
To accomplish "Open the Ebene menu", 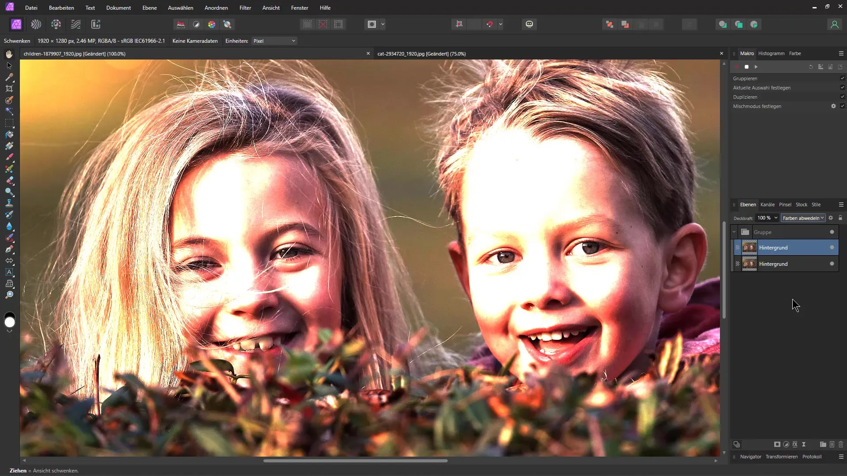I will coord(150,8).
